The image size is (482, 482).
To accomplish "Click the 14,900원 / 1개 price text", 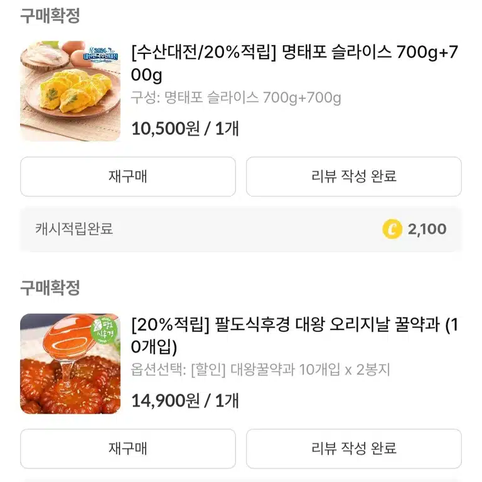I will click(x=185, y=401).
